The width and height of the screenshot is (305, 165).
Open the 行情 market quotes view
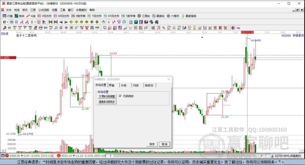[x=7, y=16]
